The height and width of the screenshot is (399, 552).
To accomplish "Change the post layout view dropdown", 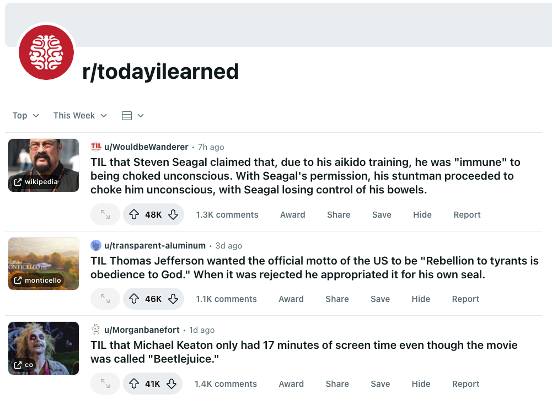I will (x=132, y=116).
